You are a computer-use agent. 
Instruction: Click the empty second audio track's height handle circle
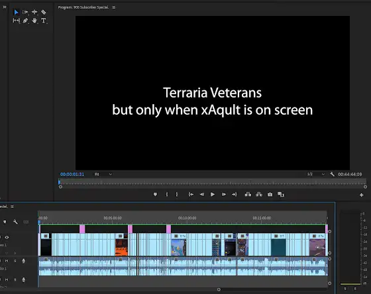[330, 283]
